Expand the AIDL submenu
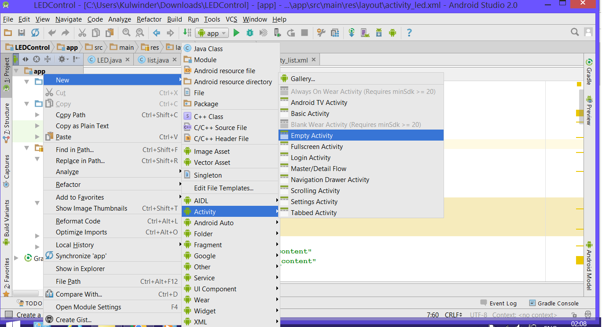 [231, 201]
